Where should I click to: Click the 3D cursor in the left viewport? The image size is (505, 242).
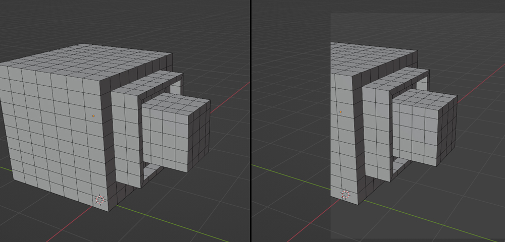click(100, 200)
